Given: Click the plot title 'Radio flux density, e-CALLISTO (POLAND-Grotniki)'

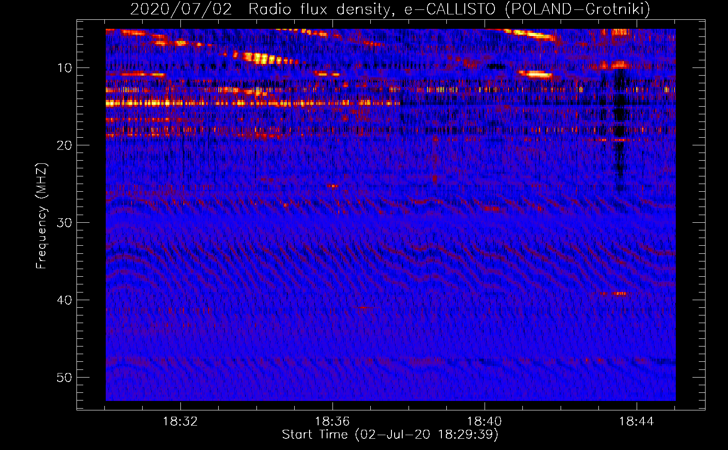Looking at the screenshot, I should point(449,9).
